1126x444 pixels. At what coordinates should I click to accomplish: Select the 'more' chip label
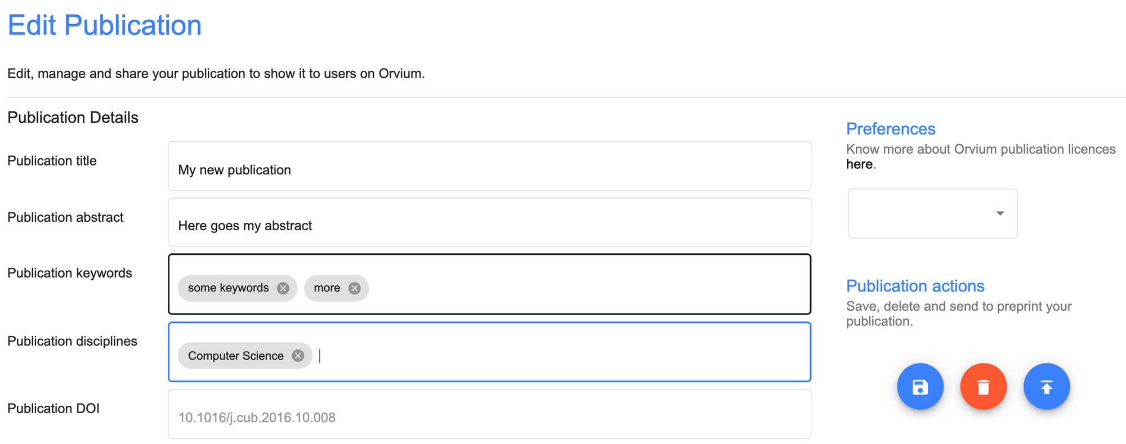(327, 288)
